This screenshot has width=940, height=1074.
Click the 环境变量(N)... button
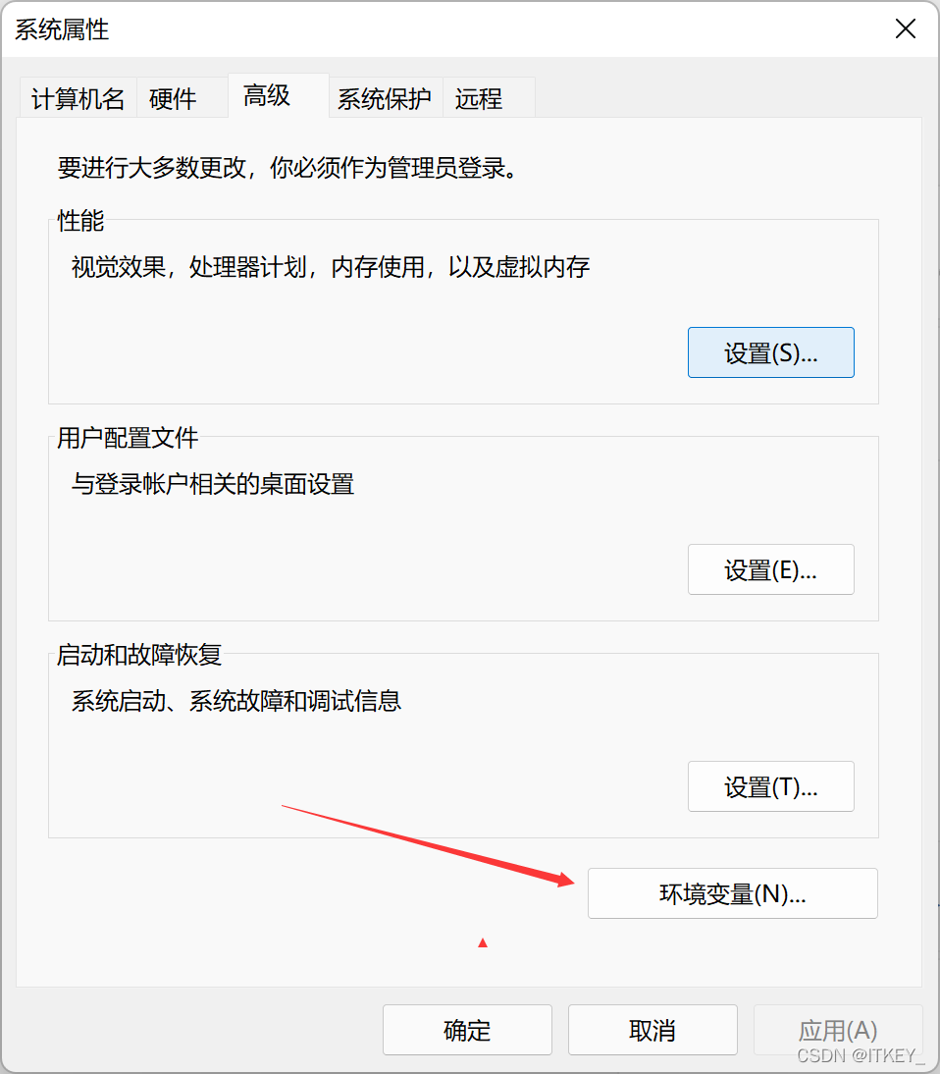tap(733, 893)
